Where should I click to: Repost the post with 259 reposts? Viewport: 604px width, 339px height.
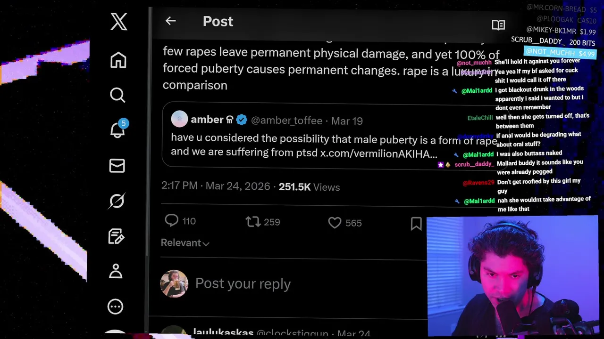click(253, 222)
